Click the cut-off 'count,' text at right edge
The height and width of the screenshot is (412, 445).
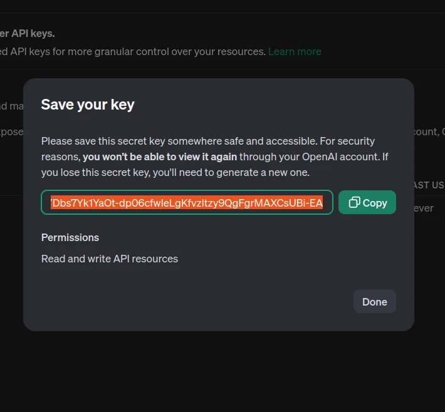(x=429, y=131)
